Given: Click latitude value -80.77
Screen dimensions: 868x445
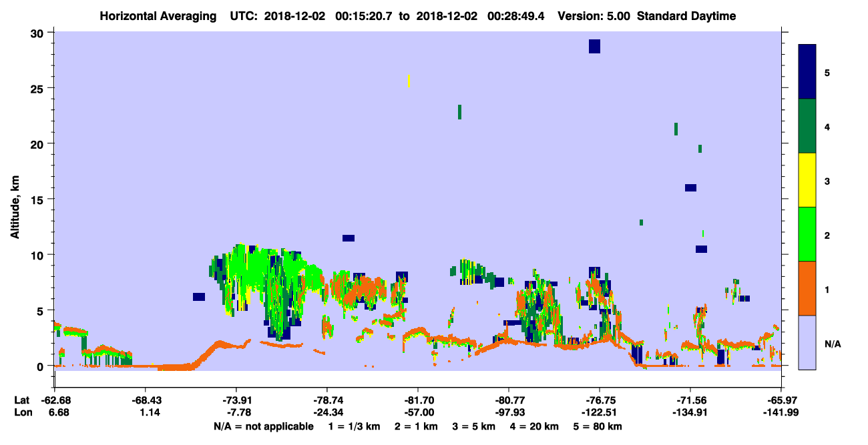Looking at the screenshot, I should pyautogui.click(x=509, y=400).
